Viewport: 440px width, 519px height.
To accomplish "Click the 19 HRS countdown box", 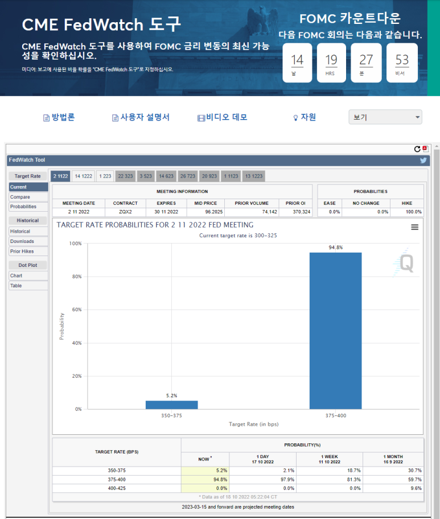I will pyautogui.click(x=331, y=63).
